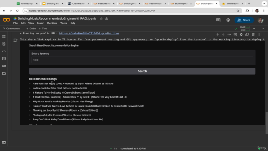Open find and replace sidebar icon
The image size is (268, 151).
4,44
